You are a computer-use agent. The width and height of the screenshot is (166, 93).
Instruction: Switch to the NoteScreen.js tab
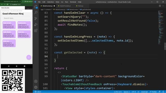click(47, 6)
